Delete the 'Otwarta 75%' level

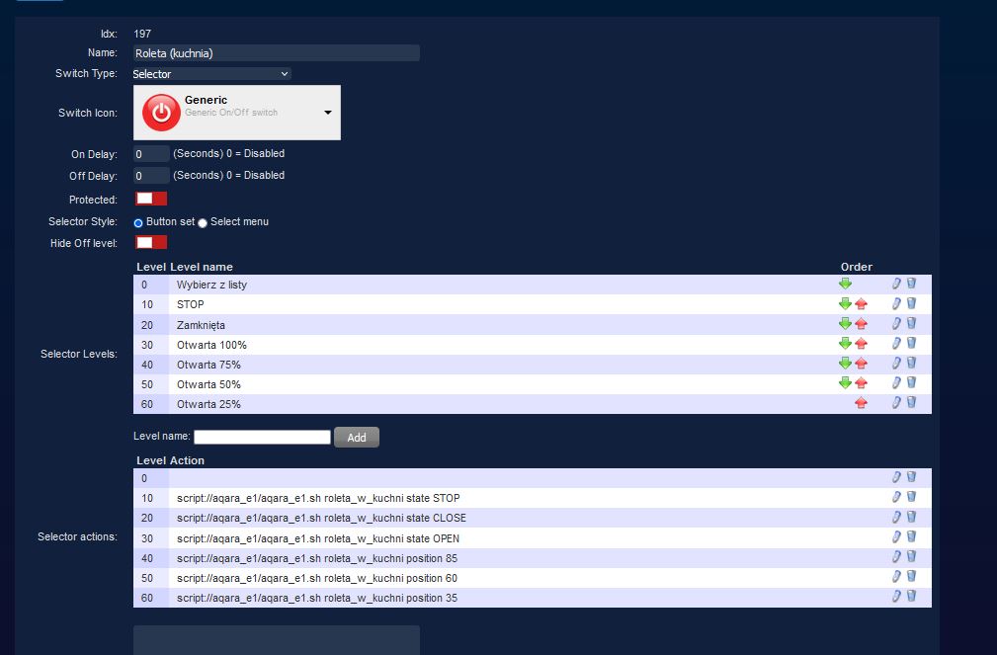911,364
